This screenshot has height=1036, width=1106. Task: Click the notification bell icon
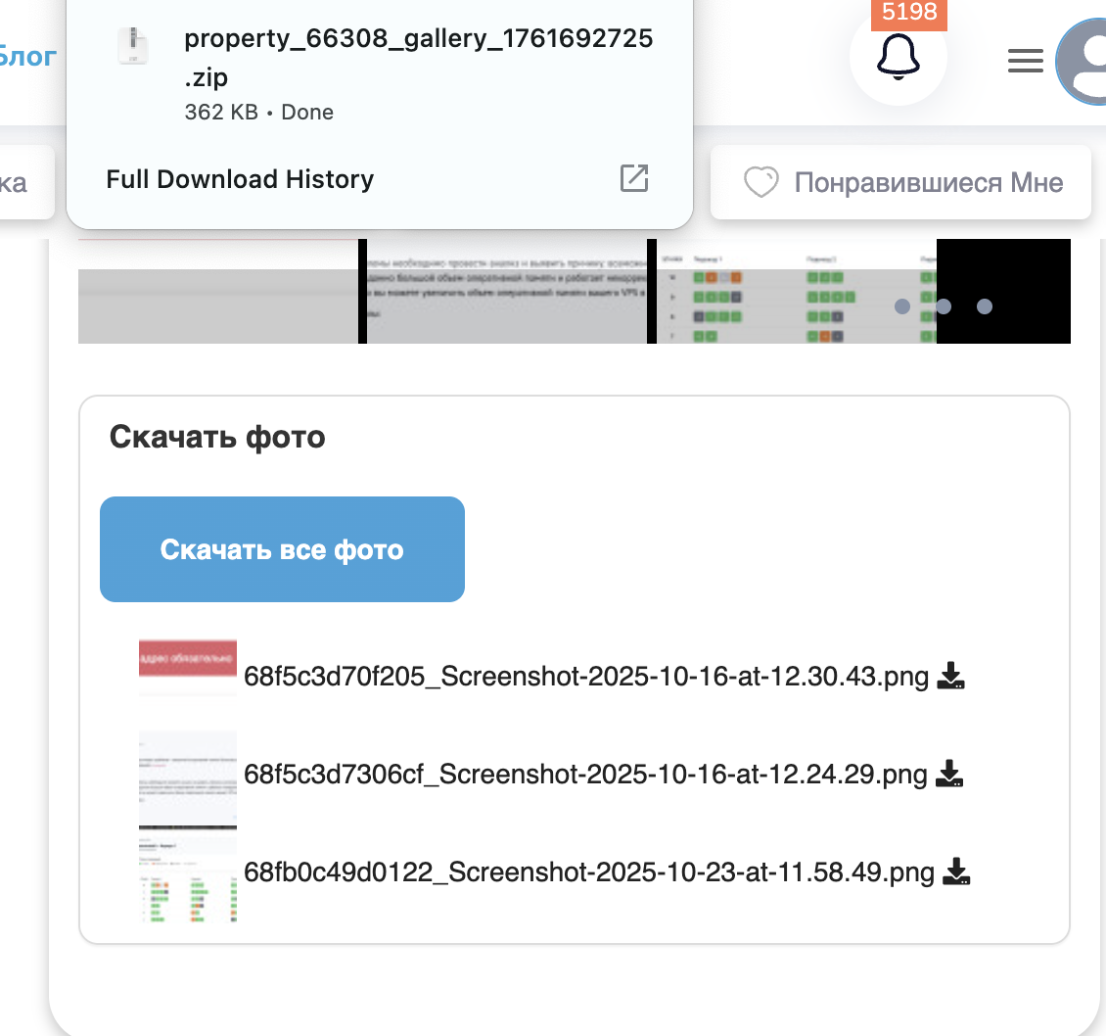[898, 59]
